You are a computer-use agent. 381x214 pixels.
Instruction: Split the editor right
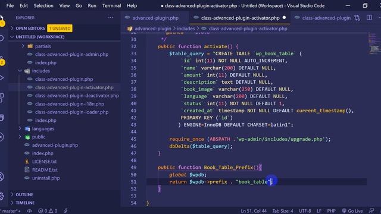[369, 18]
